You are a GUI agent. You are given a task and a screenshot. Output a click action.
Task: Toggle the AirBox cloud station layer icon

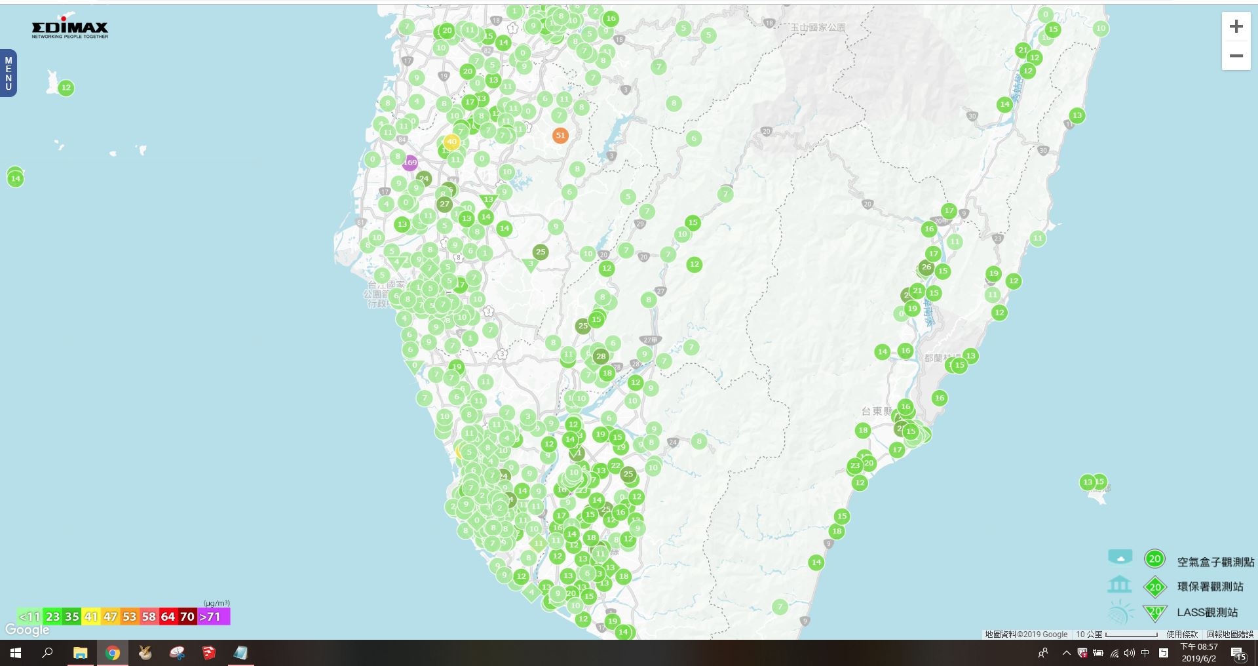(1120, 558)
